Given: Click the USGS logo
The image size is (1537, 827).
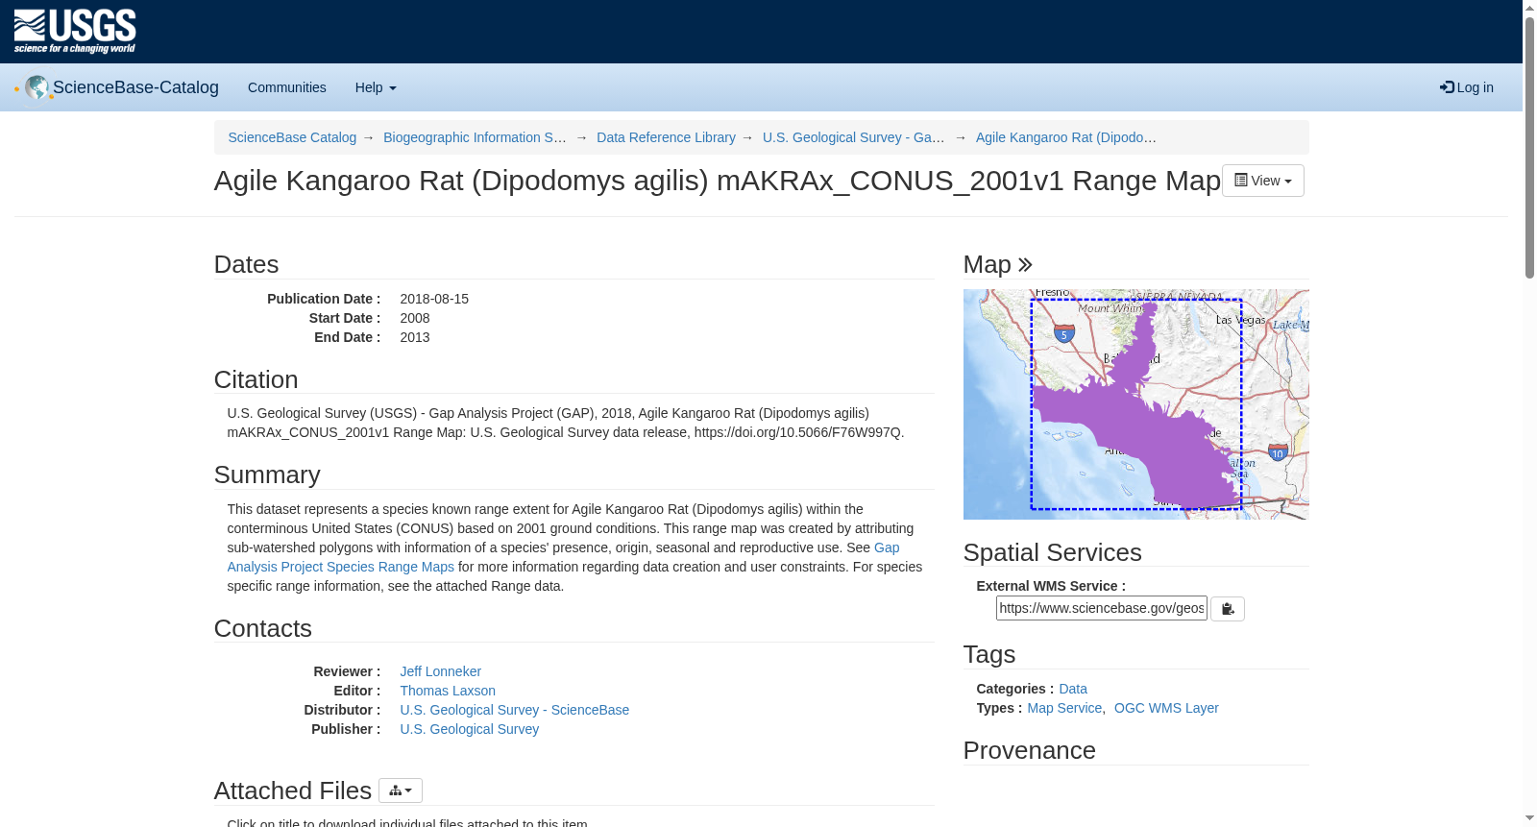Looking at the screenshot, I should (75, 32).
